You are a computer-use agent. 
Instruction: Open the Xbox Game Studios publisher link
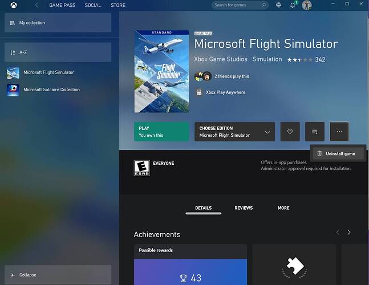point(221,59)
